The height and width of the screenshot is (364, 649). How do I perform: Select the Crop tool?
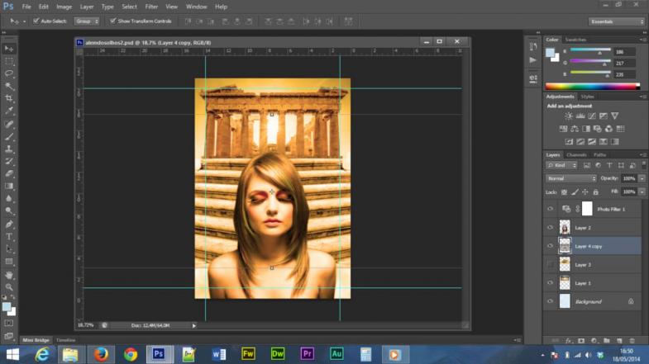[x=9, y=98]
